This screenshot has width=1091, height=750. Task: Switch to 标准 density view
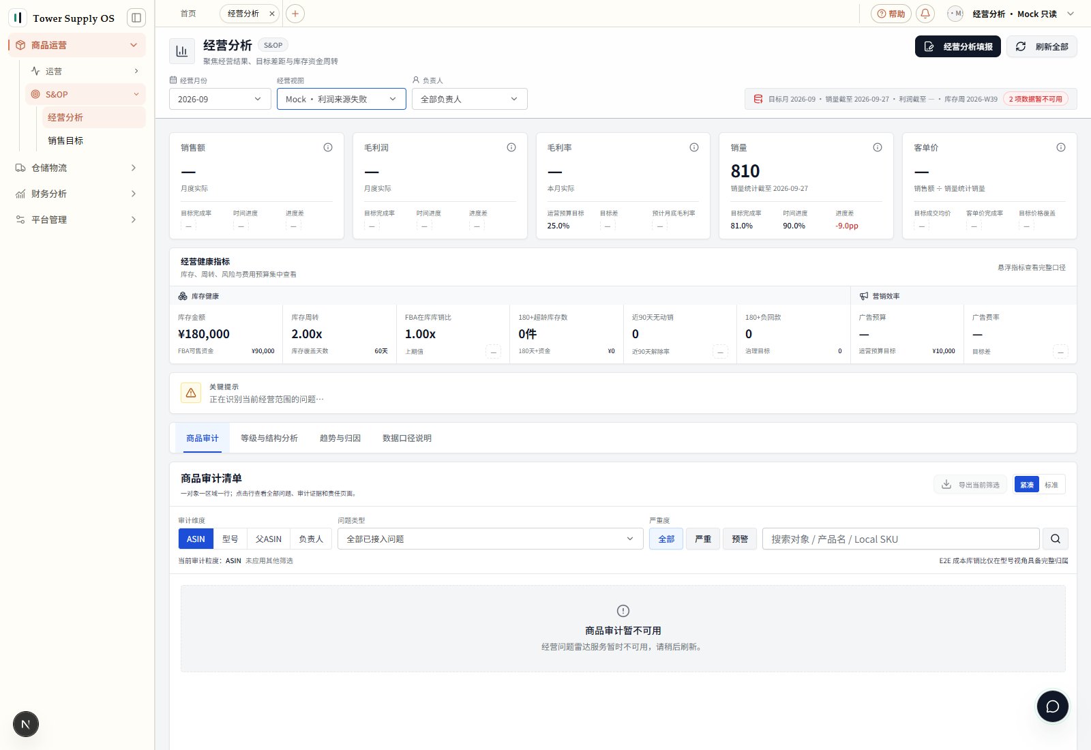(1051, 485)
